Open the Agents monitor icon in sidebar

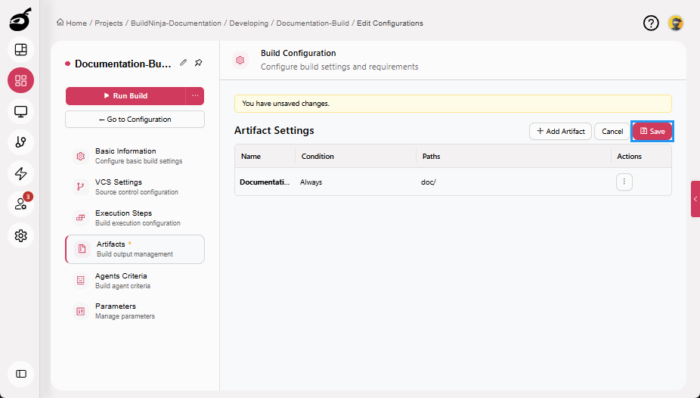click(21, 111)
